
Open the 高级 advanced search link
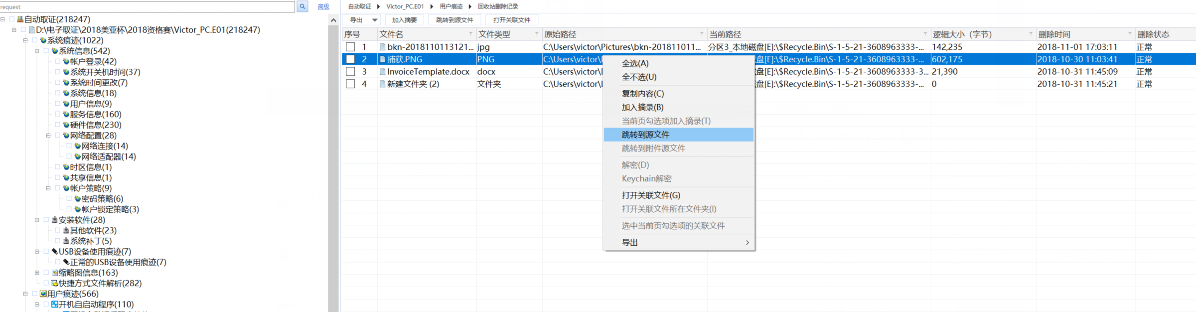[x=323, y=6]
